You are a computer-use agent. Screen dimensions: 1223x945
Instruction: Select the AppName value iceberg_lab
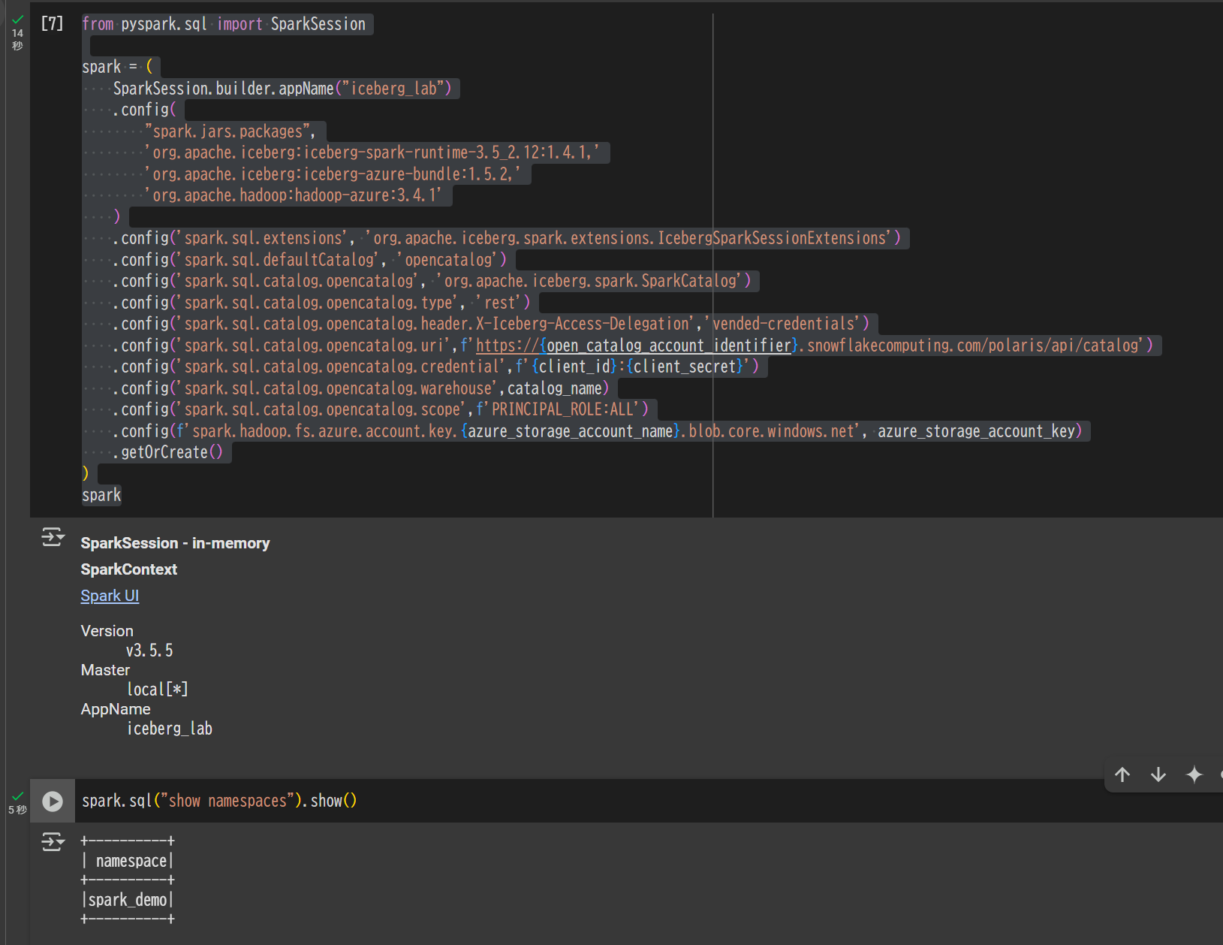[x=170, y=729]
